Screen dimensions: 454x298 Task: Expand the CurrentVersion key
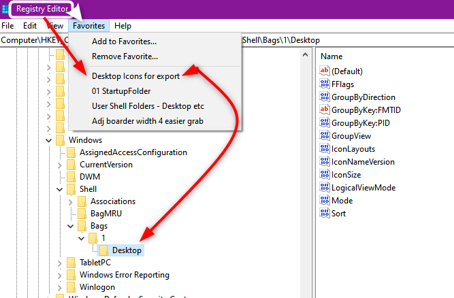[x=60, y=165]
